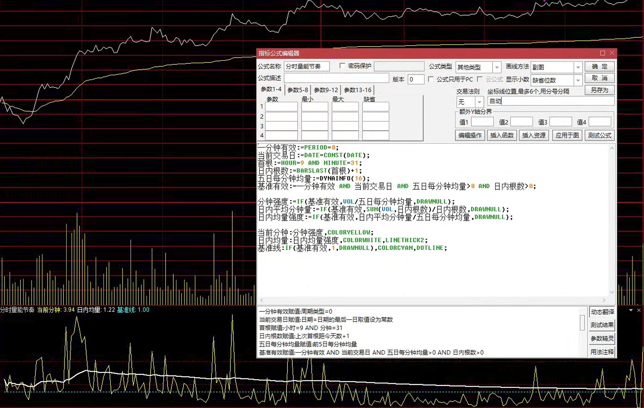Click the 插入资源 insert resource button
Screen dimensions: 644x408
(x=534, y=135)
